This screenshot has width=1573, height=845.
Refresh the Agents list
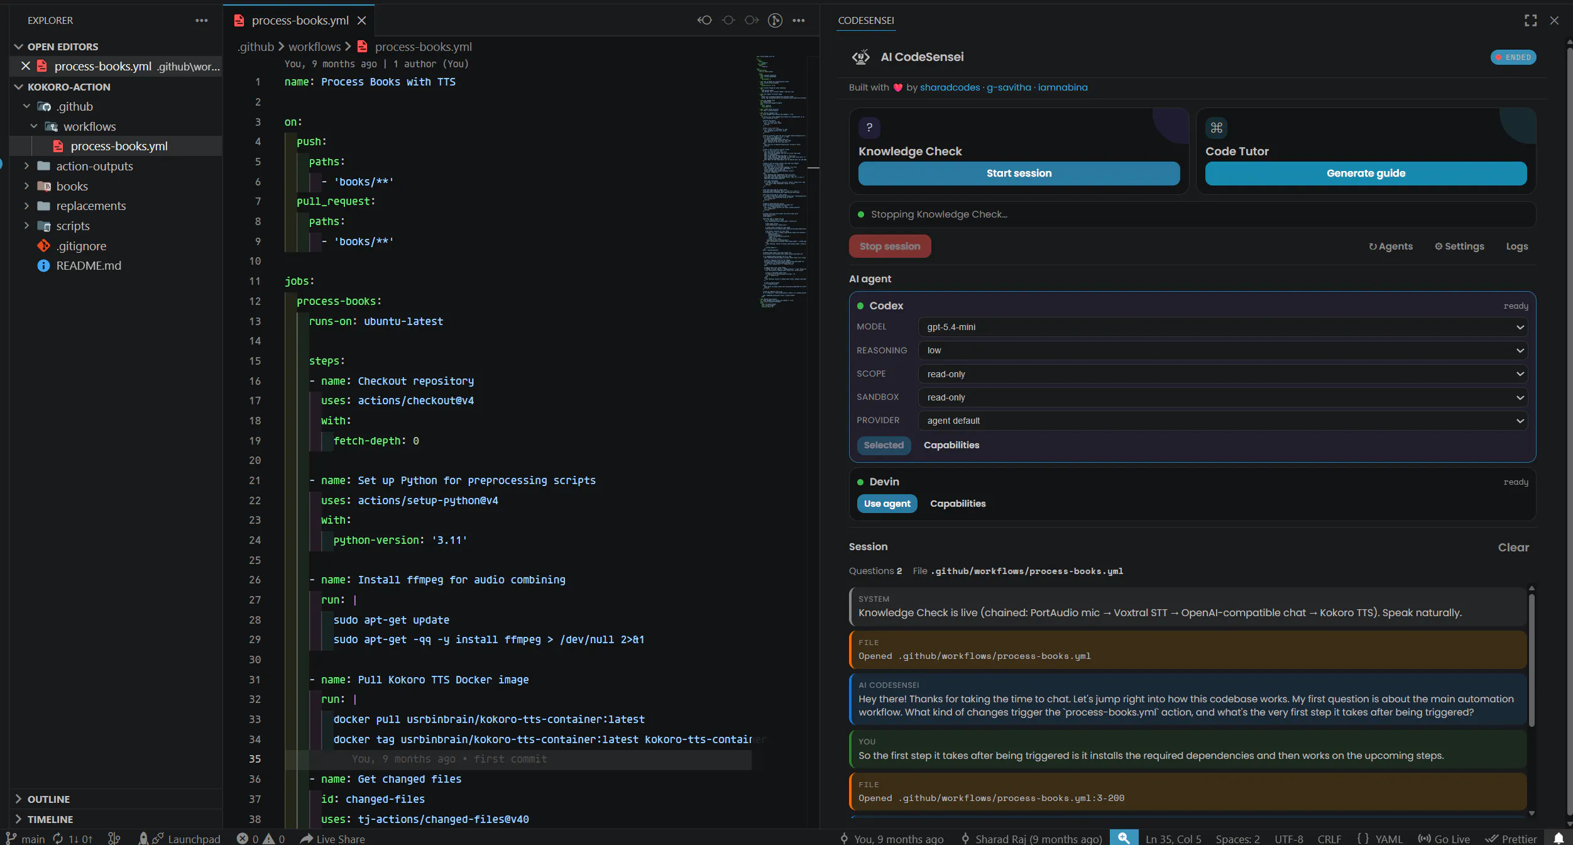pos(1391,246)
